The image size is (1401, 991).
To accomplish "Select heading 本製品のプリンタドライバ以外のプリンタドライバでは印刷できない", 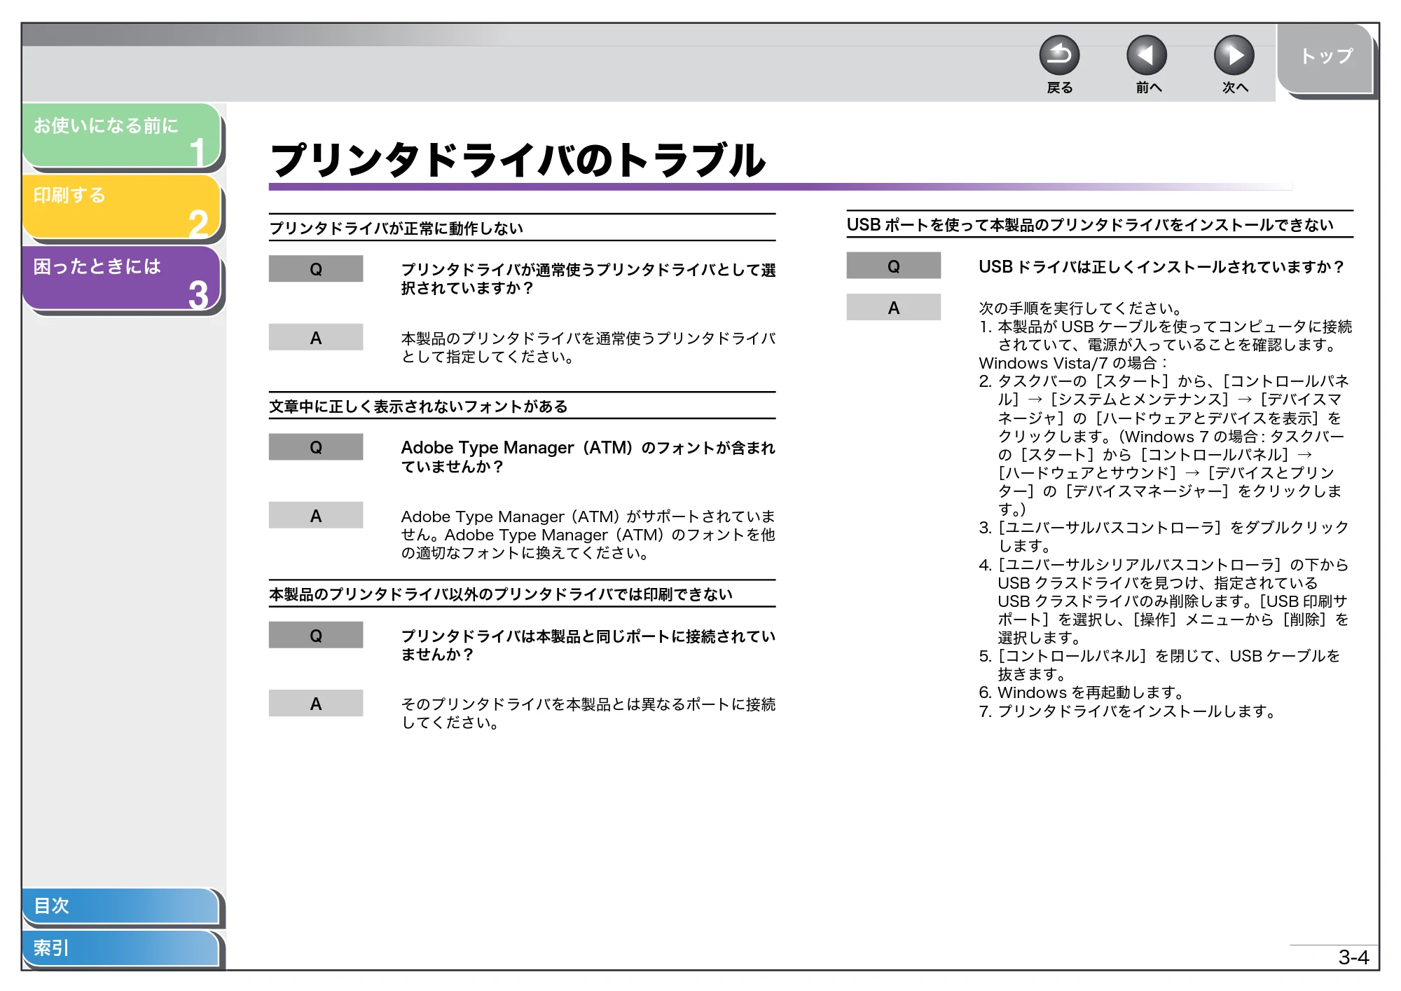I will click(x=501, y=594).
